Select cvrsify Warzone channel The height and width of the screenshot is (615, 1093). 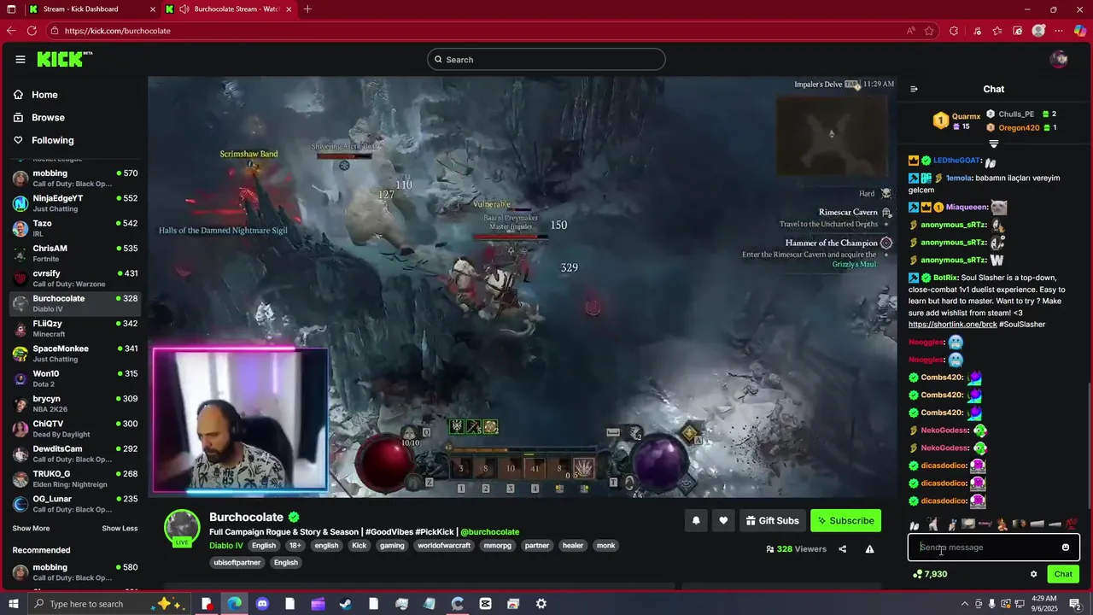point(73,278)
